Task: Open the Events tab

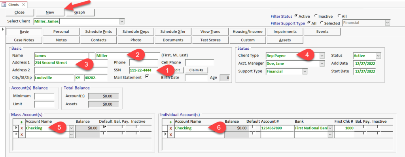Action: tap(322, 32)
